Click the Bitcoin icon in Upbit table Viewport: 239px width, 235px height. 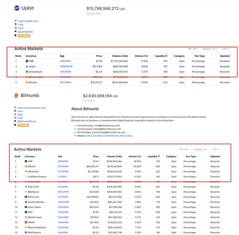(x=27, y=82)
